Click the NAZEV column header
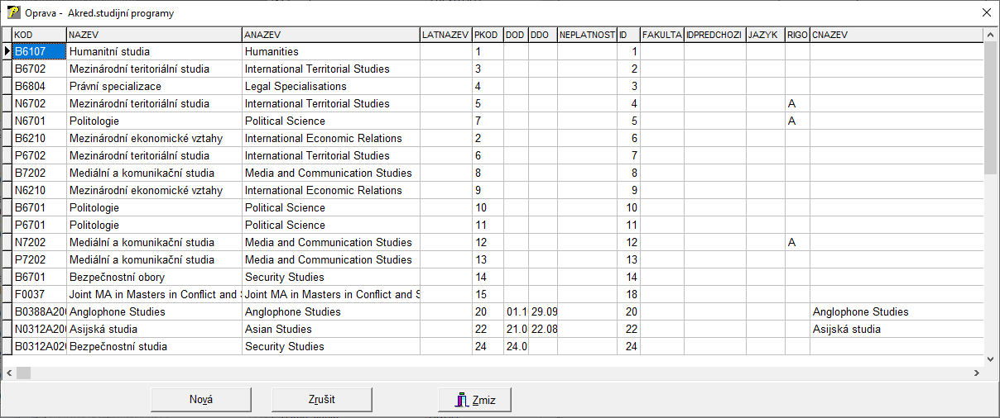Image resolution: width=1000 pixels, height=418 pixels. pyautogui.click(x=153, y=35)
